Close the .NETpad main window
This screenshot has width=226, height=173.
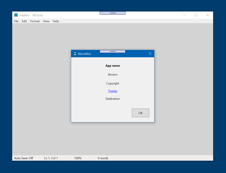207,15
